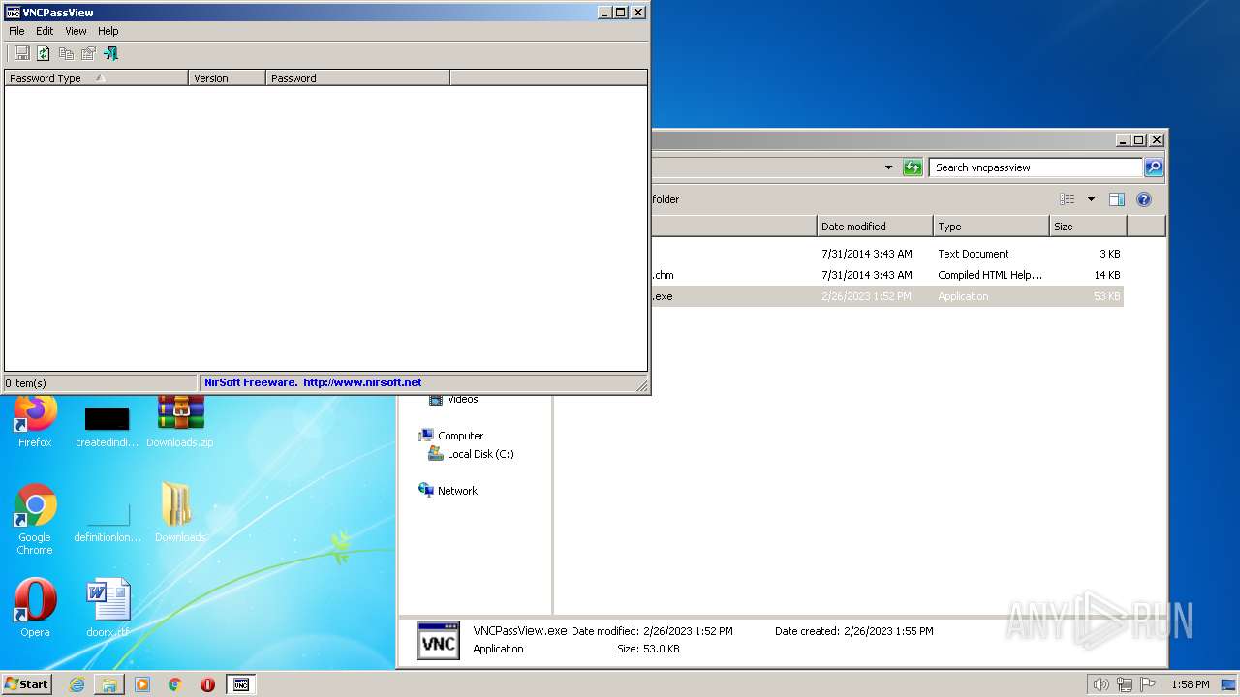Click the Windows Explorer taskbar button
Viewport: 1240px width, 697px height.
(x=109, y=684)
